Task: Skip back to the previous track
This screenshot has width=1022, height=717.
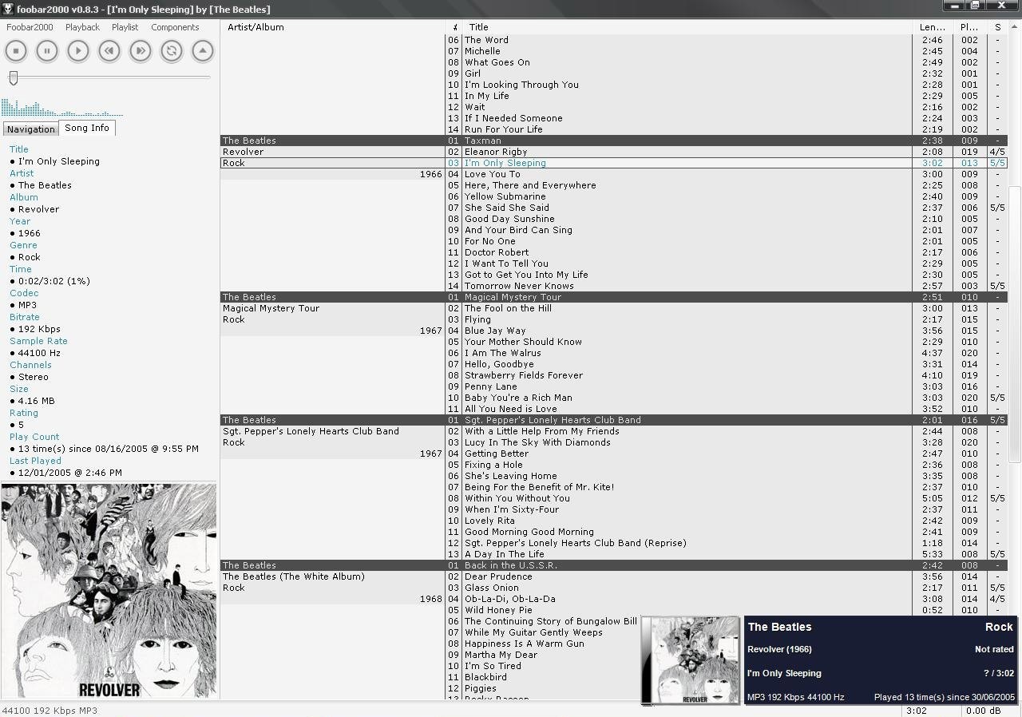Action: pyautogui.click(x=109, y=50)
